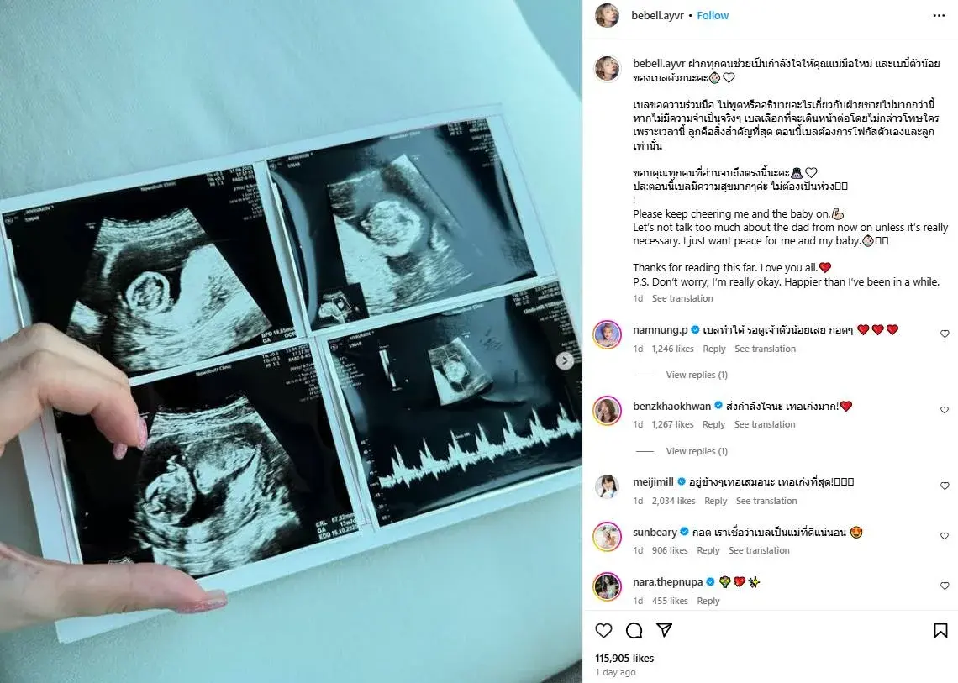View 2,034 likes on meijimill's comment

pyautogui.click(x=673, y=501)
